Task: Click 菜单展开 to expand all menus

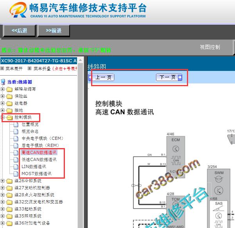Action: point(14,69)
